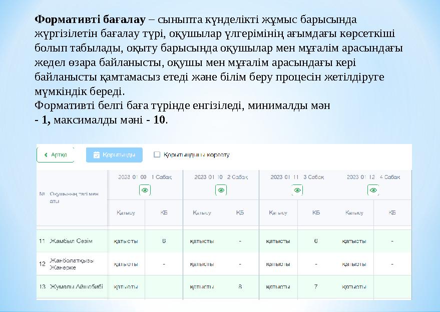
Task: Enable the Қорытындыны көрсету checkbox
Action: [x=157, y=155]
